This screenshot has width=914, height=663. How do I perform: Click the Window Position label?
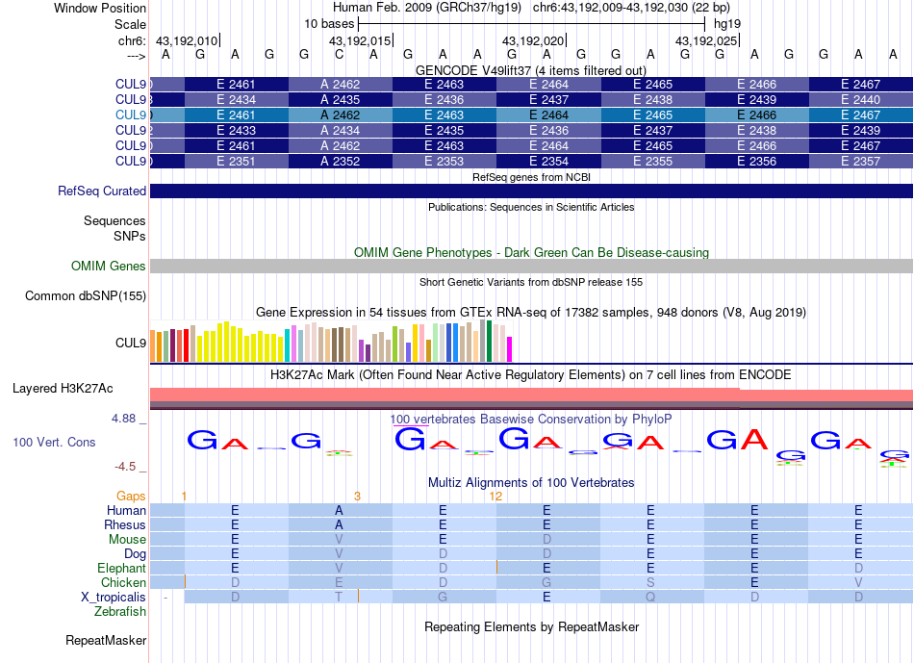(x=100, y=8)
